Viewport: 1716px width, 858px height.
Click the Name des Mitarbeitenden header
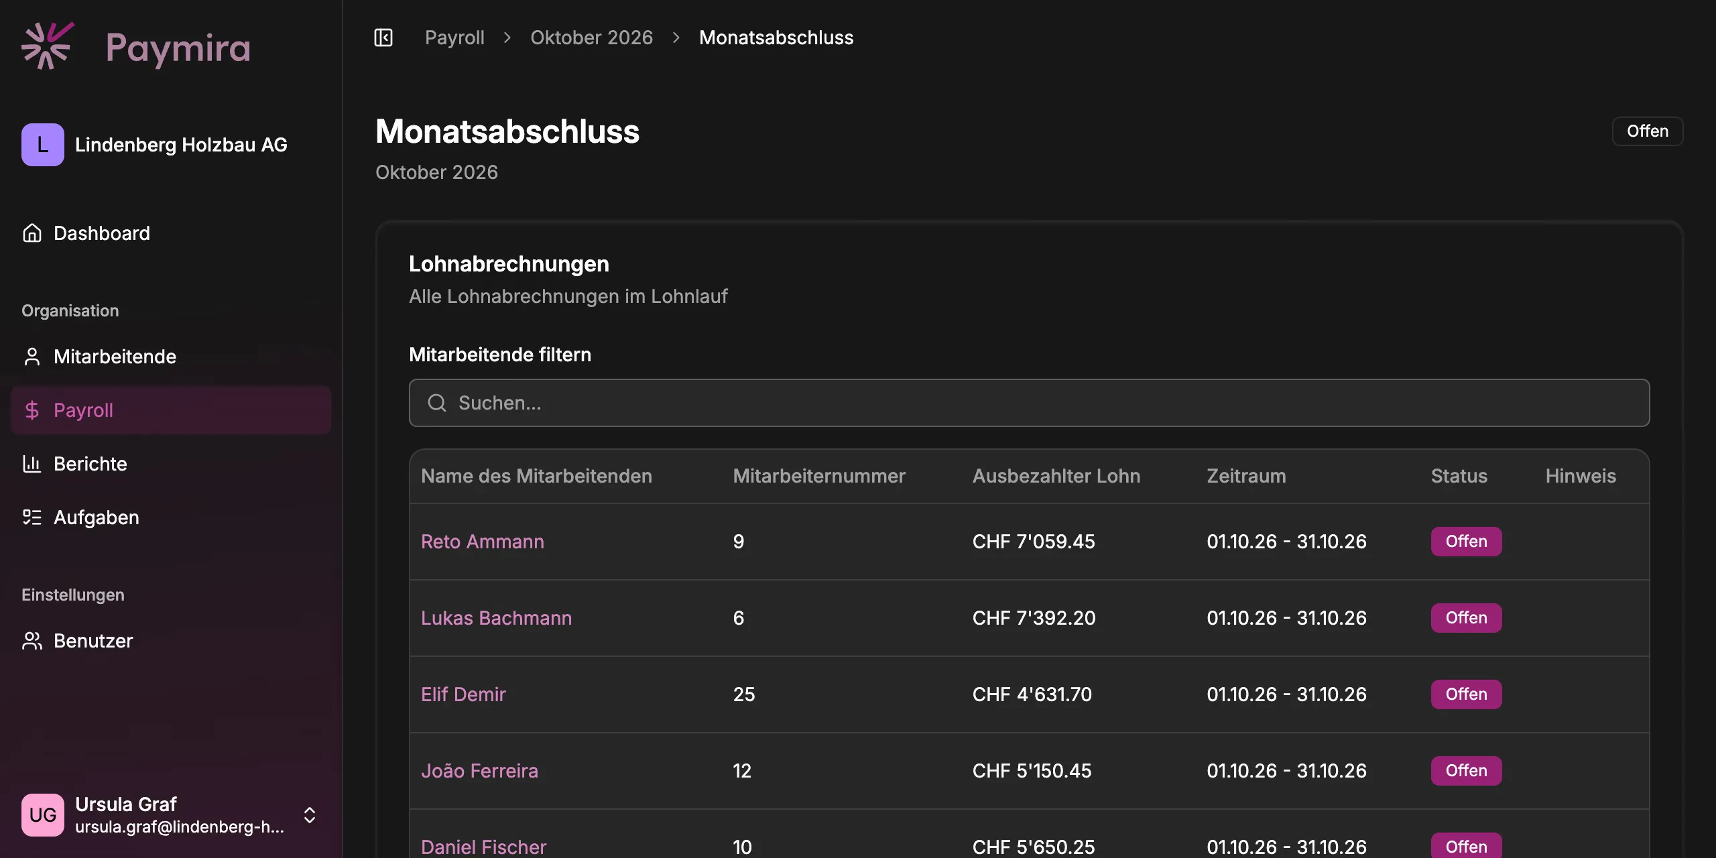(x=536, y=476)
